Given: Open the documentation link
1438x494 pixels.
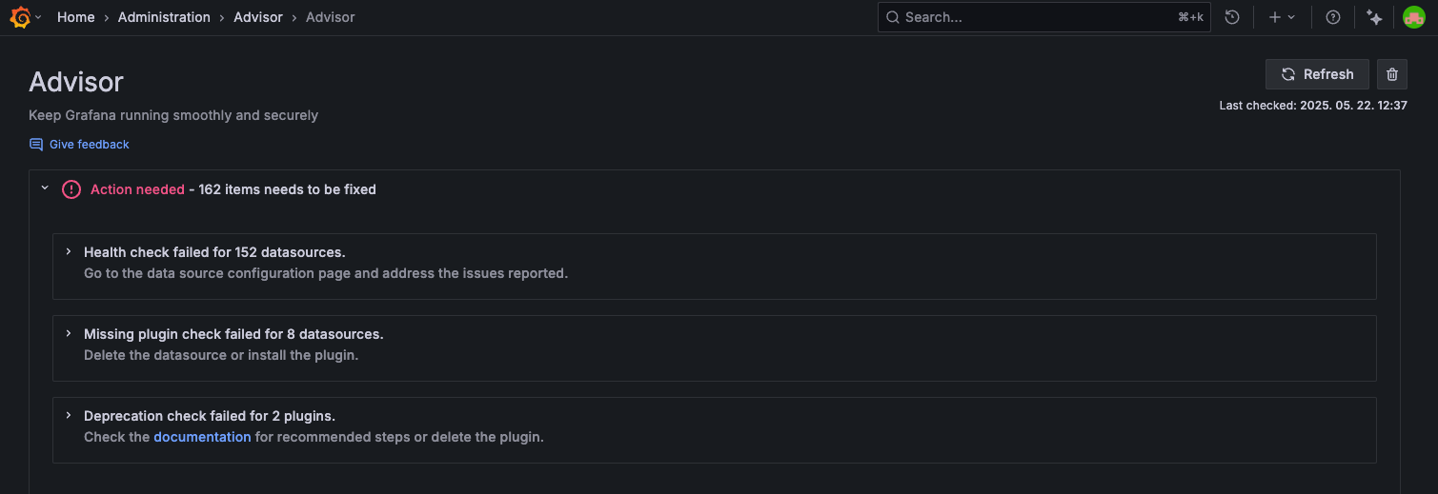Looking at the screenshot, I should pos(202,437).
